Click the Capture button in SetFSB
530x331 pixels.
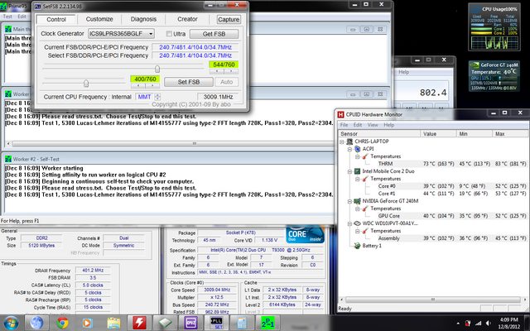click(x=229, y=20)
